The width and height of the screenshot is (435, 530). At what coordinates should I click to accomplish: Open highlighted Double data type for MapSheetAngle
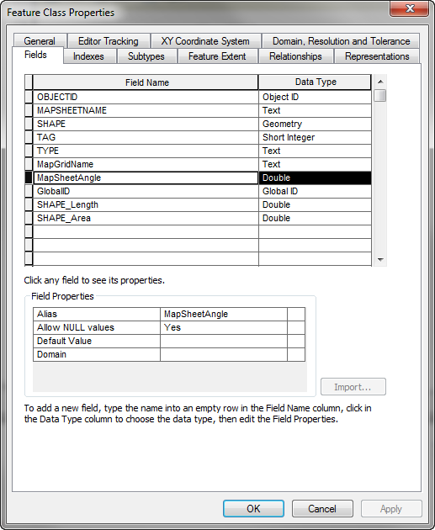315,178
